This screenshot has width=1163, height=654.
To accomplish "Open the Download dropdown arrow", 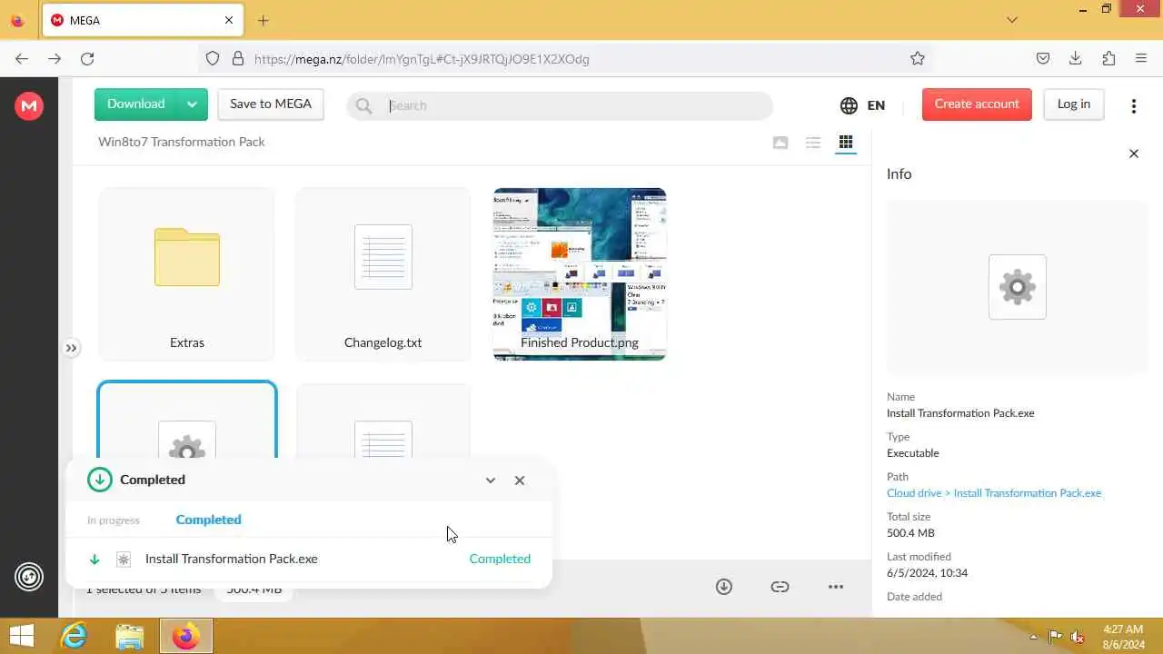I will pyautogui.click(x=193, y=104).
